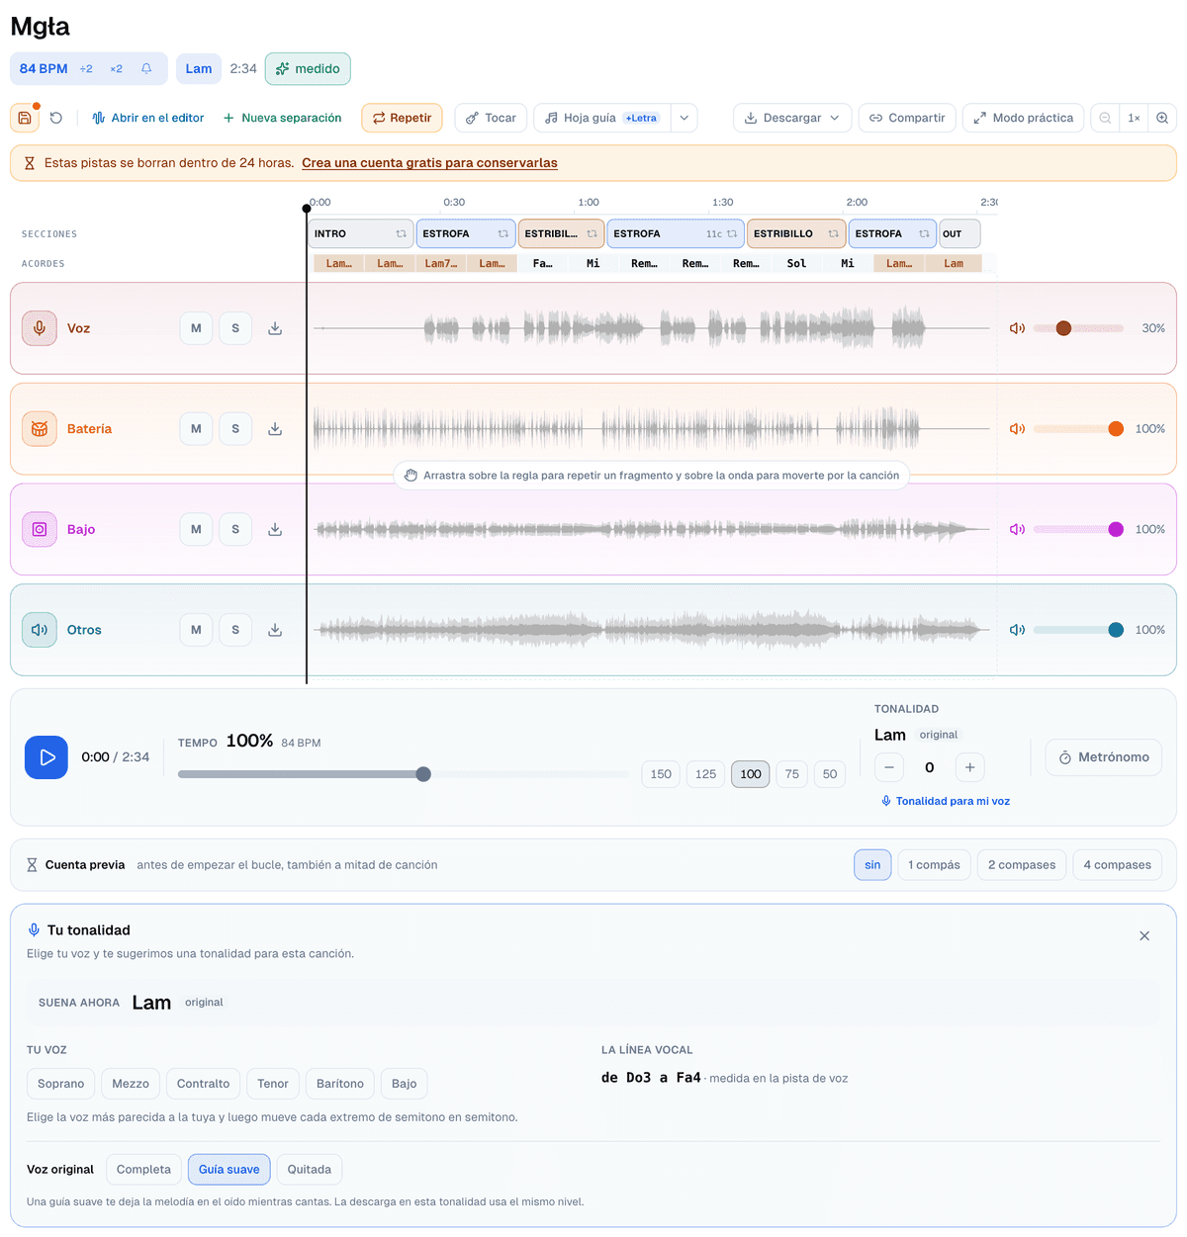Click the speaker icon beside Batería volume
The height and width of the screenshot is (1237, 1187).
[1017, 429]
